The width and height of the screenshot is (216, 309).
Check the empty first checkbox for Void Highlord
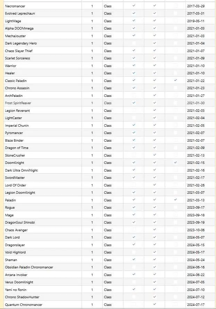pos(134,252)
